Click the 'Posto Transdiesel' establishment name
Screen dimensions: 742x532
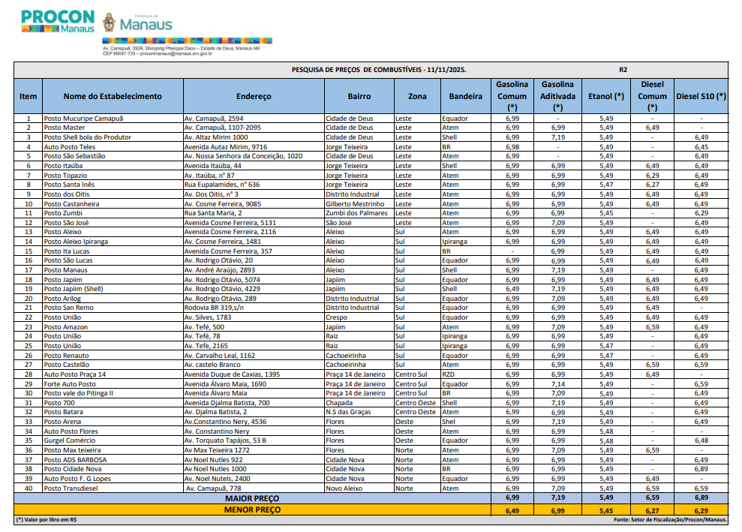74,488
